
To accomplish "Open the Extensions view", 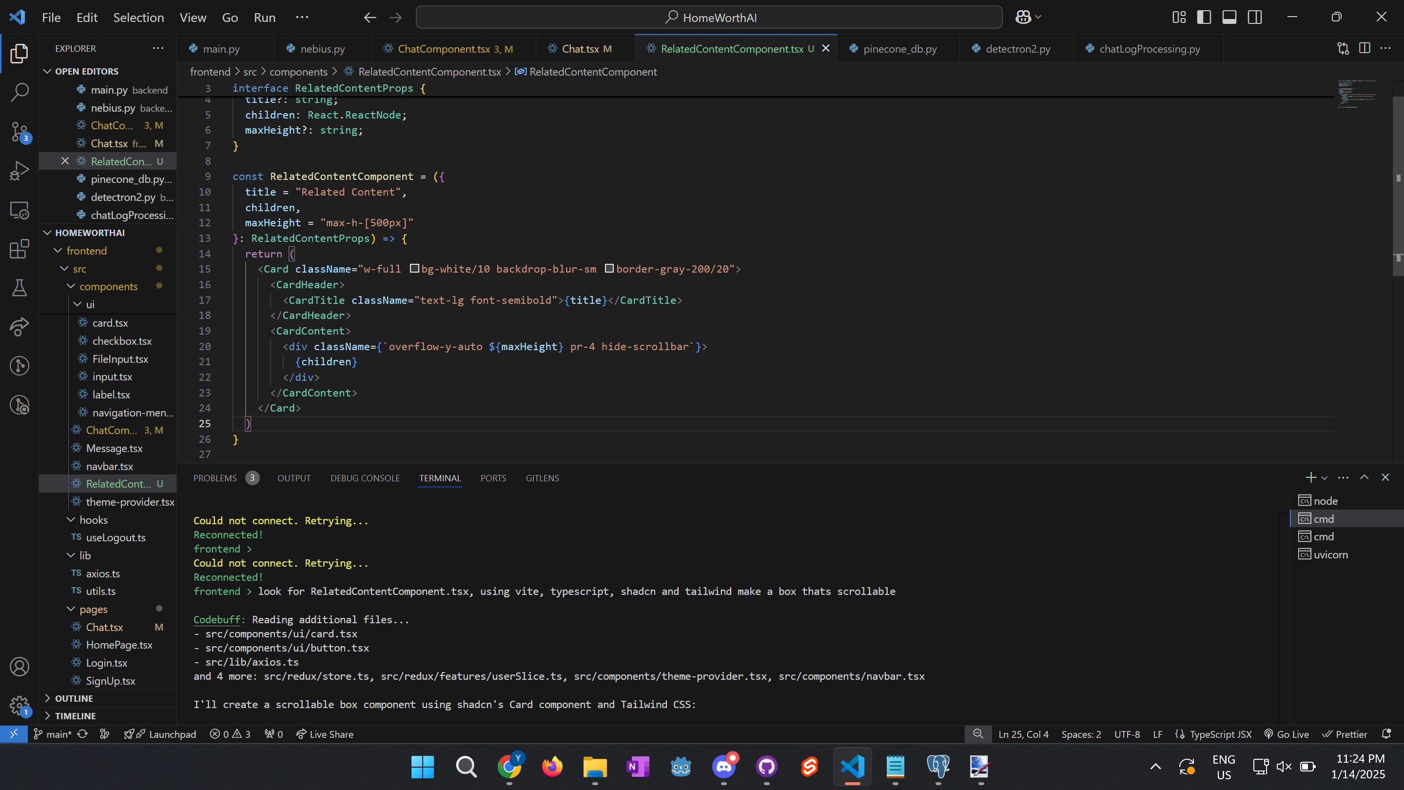I will click(x=19, y=249).
